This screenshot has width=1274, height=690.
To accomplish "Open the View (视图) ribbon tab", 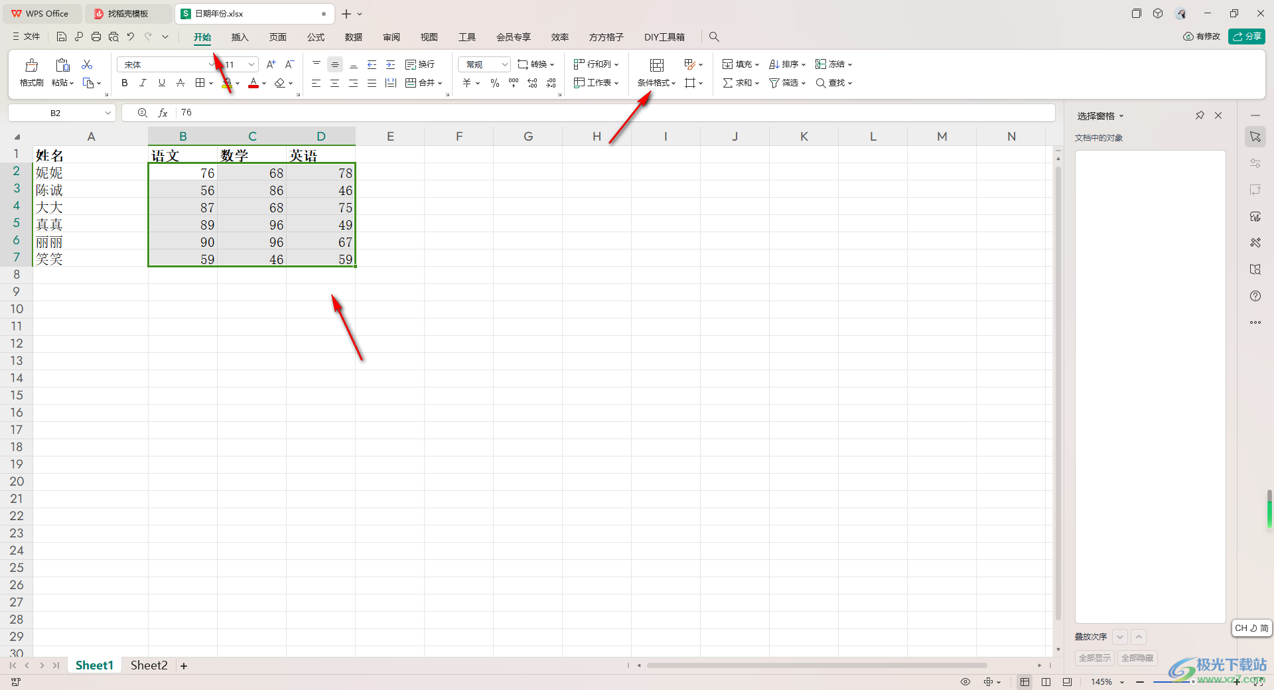I will tap(429, 37).
